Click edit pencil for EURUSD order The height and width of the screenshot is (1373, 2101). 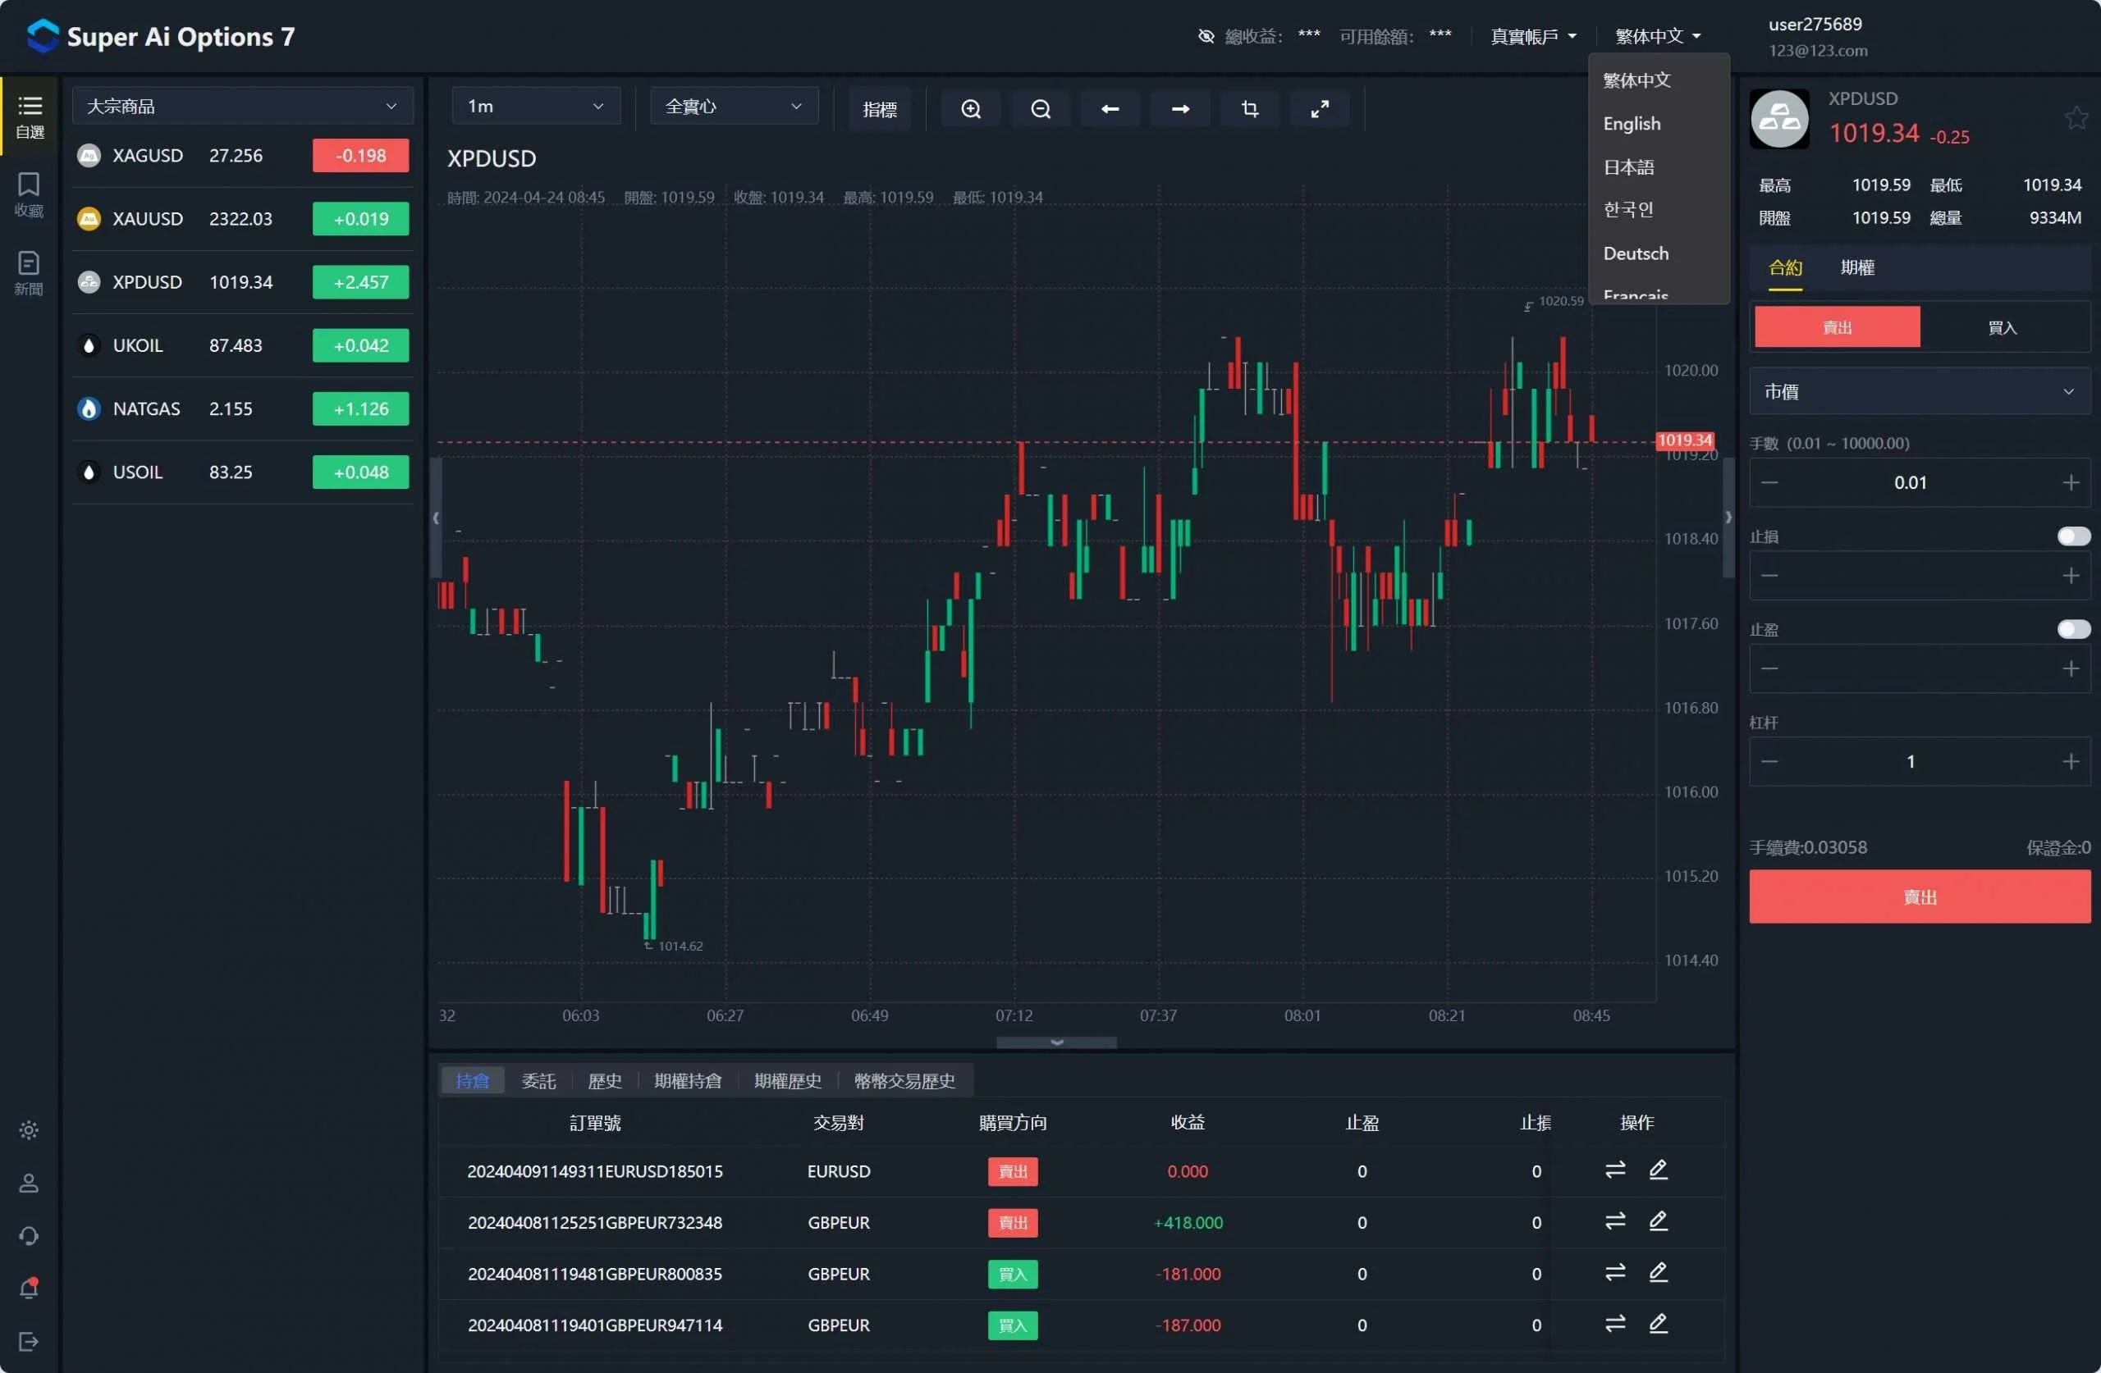[1658, 1170]
